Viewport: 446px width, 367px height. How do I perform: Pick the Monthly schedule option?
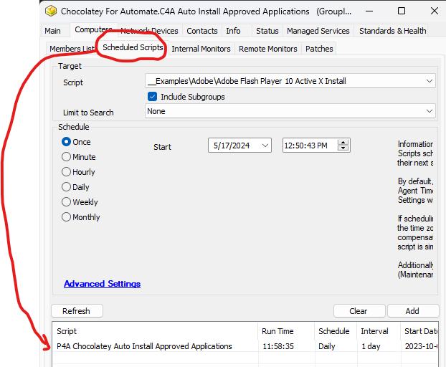click(67, 217)
